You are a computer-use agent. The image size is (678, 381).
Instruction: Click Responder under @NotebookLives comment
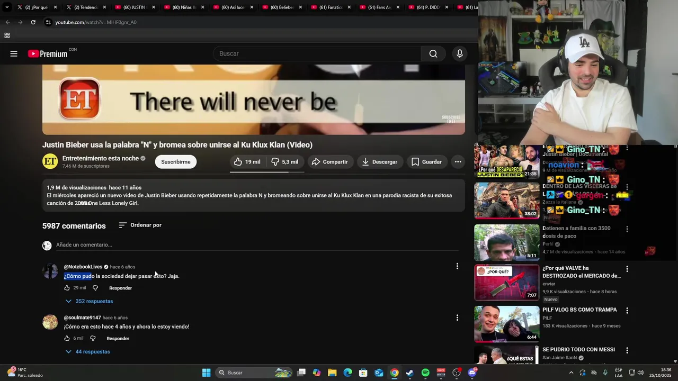coord(120,288)
